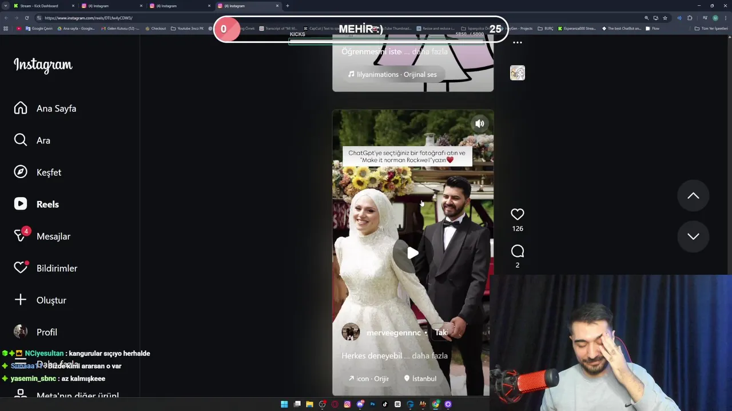Open a new browser tab
Viewport: 732px width, 411px height.
287,6
